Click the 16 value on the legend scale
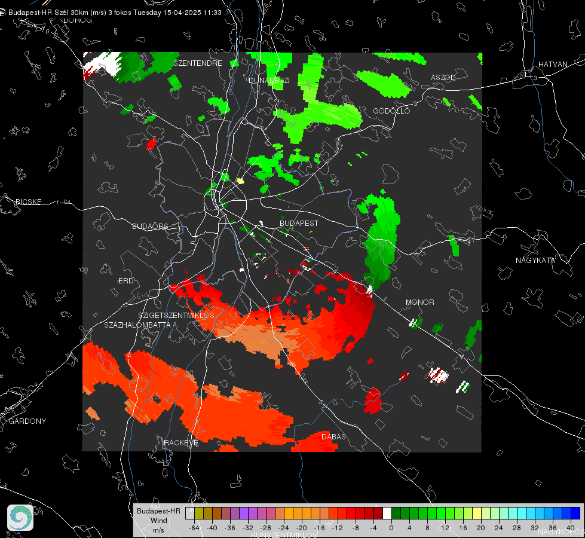 click(463, 528)
